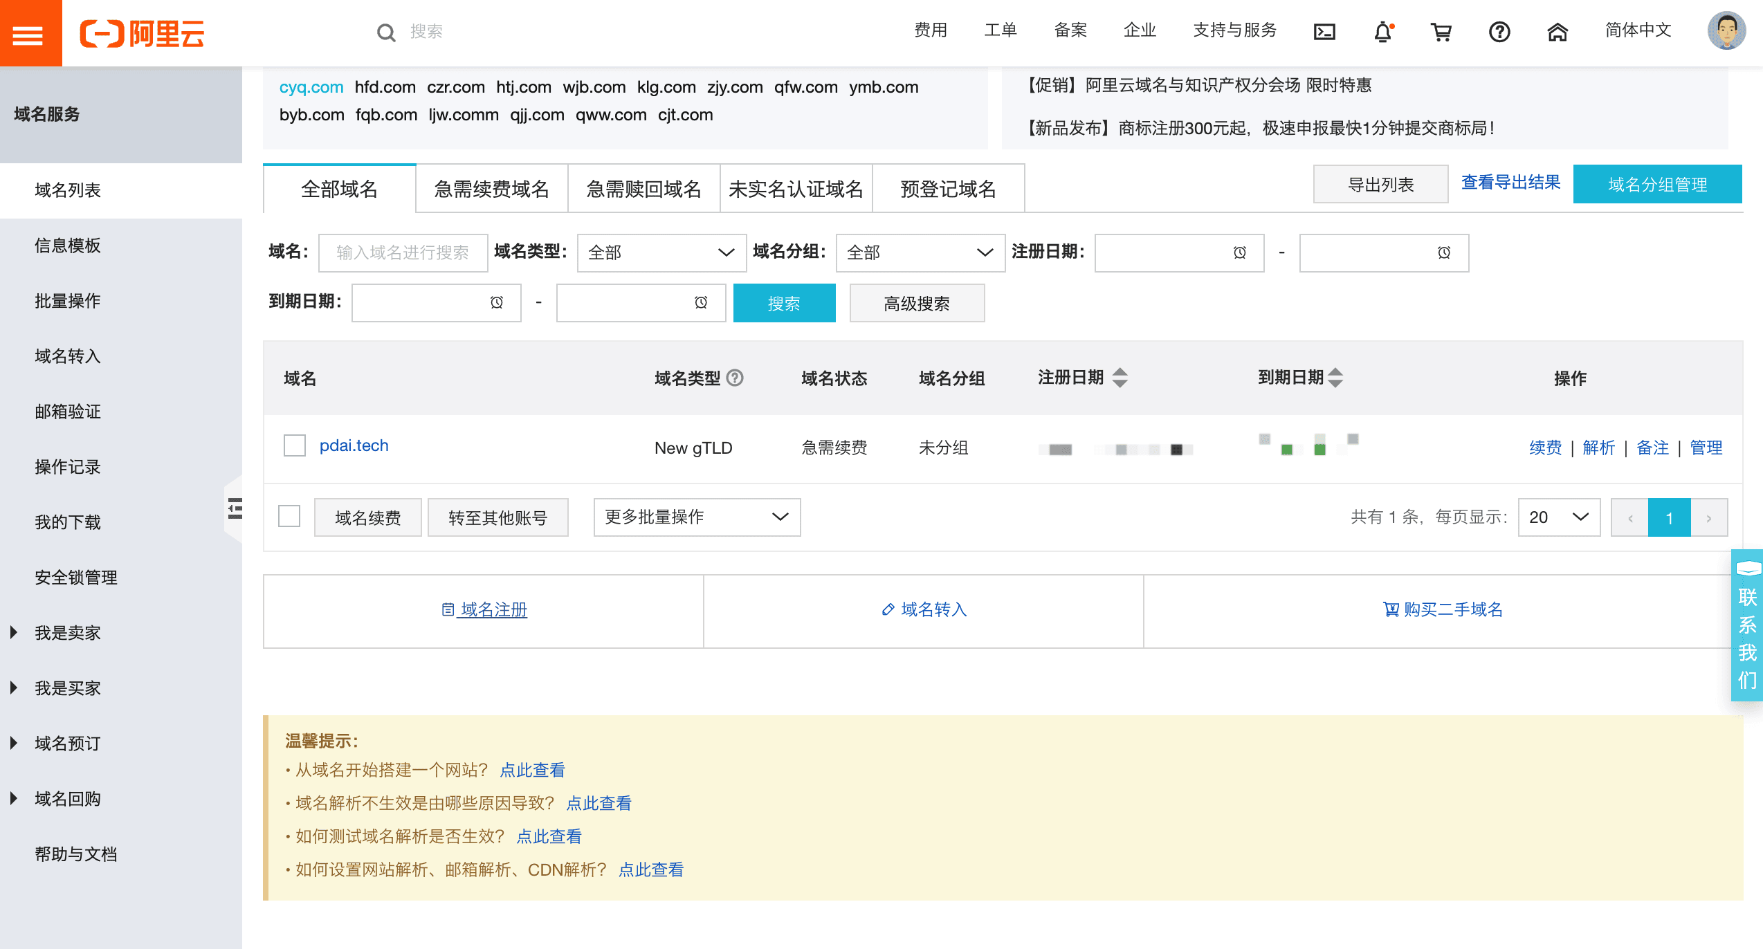This screenshot has width=1763, height=949.
Task: Click the notification bell icon
Action: [x=1382, y=32]
